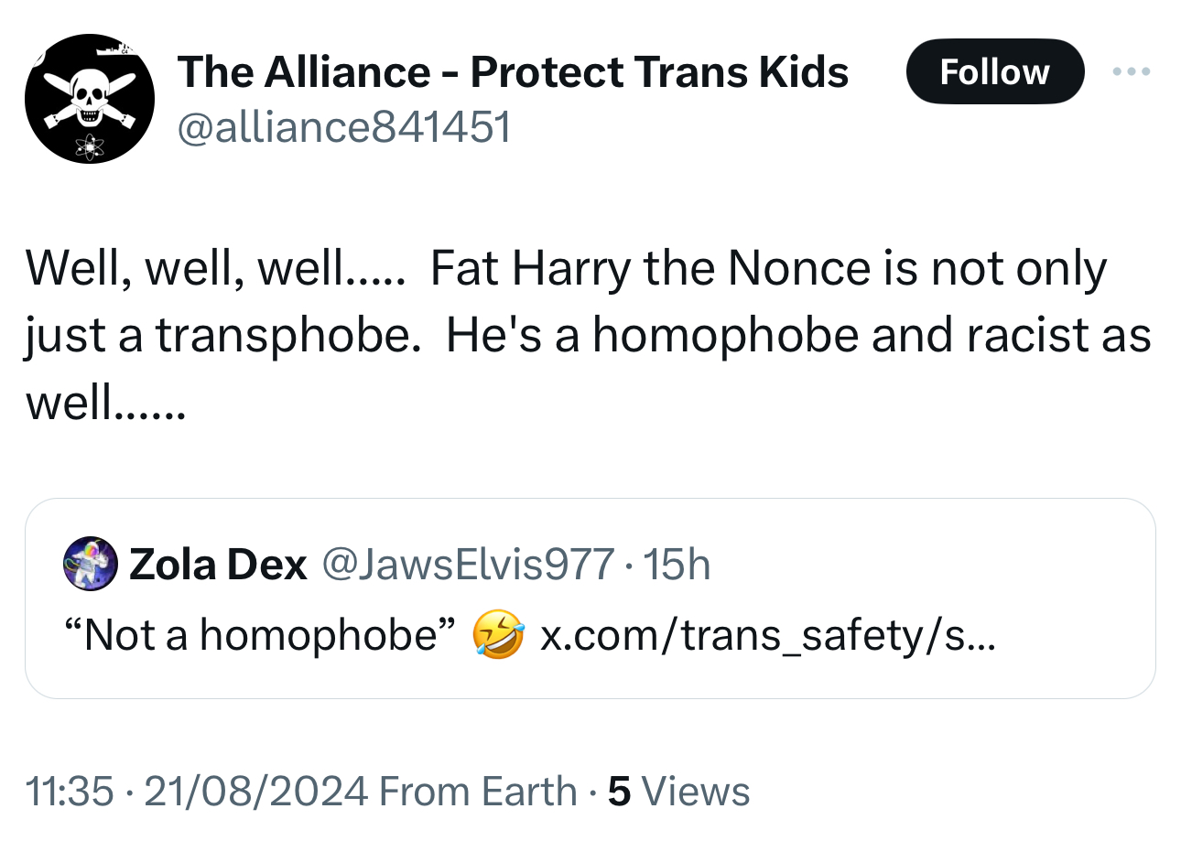Screen dimensions: 1181x841
Task: Click the @alliance841451 handle
Action: (345, 127)
